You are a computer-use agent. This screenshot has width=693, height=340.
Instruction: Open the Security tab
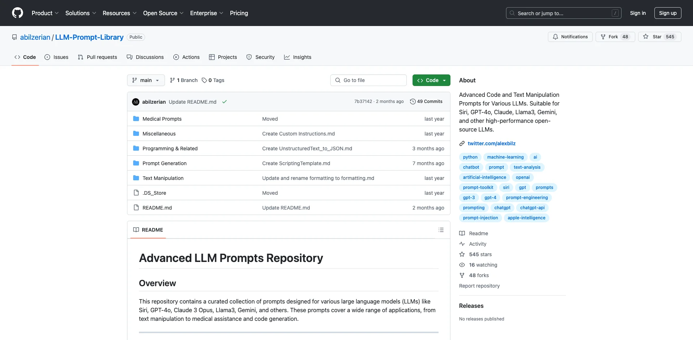[260, 57]
